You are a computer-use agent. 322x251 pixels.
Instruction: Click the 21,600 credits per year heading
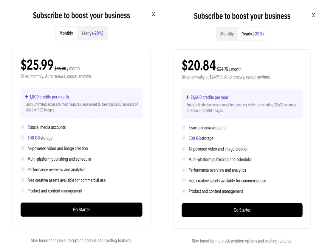[209, 97]
